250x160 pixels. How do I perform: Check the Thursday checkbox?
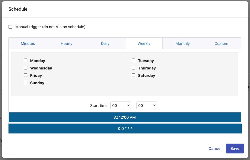click(x=133, y=68)
